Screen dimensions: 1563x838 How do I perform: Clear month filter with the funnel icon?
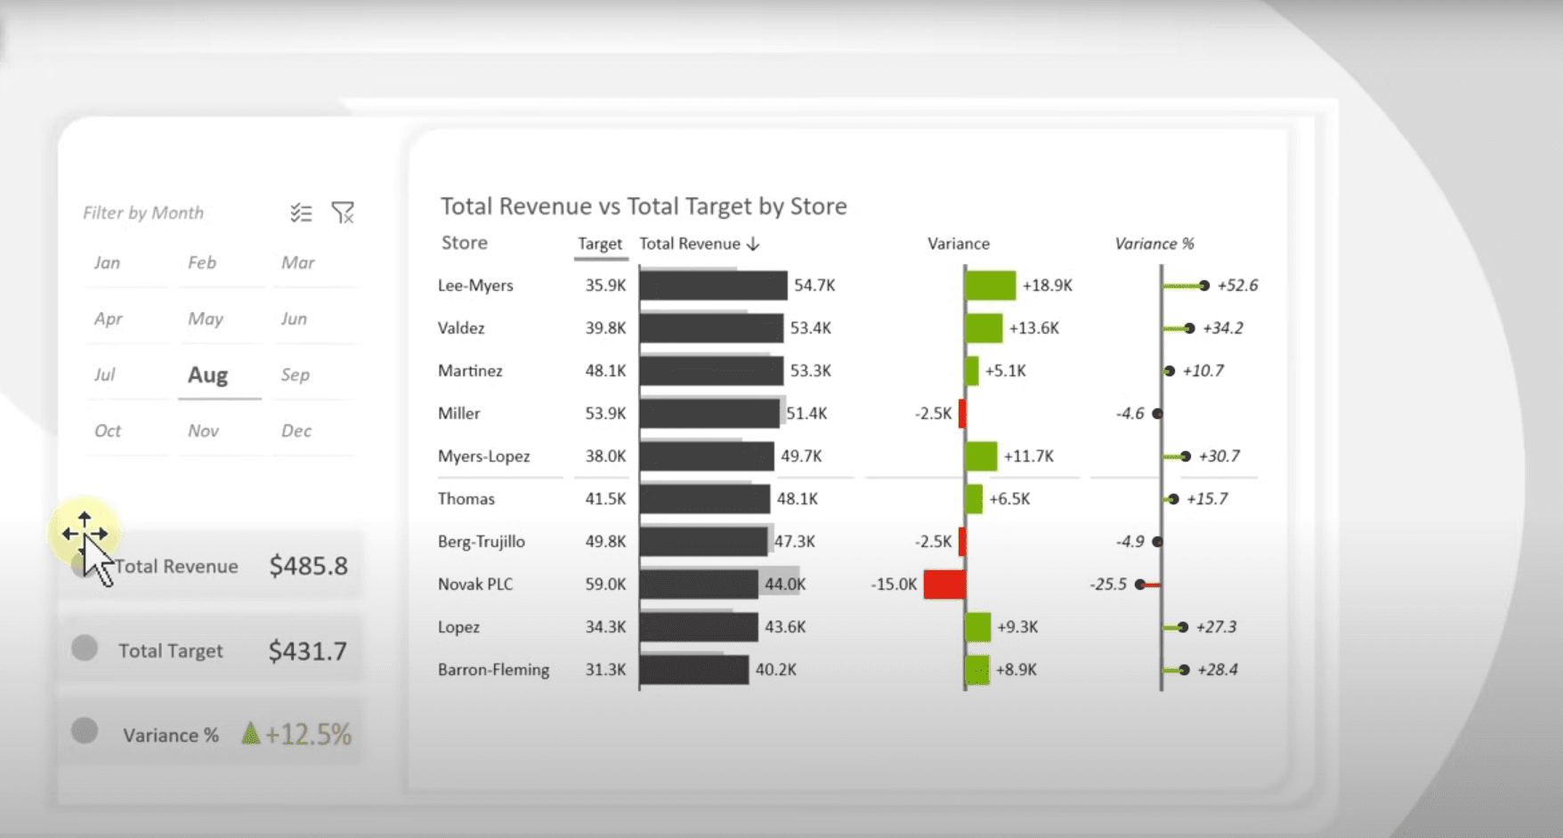(x=343, y=213)
